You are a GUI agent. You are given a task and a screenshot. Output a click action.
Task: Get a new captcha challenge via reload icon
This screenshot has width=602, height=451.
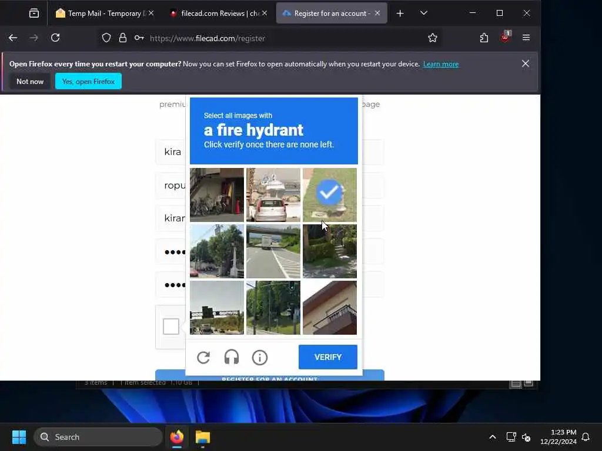pyautogui.click(x=203, y=358)
